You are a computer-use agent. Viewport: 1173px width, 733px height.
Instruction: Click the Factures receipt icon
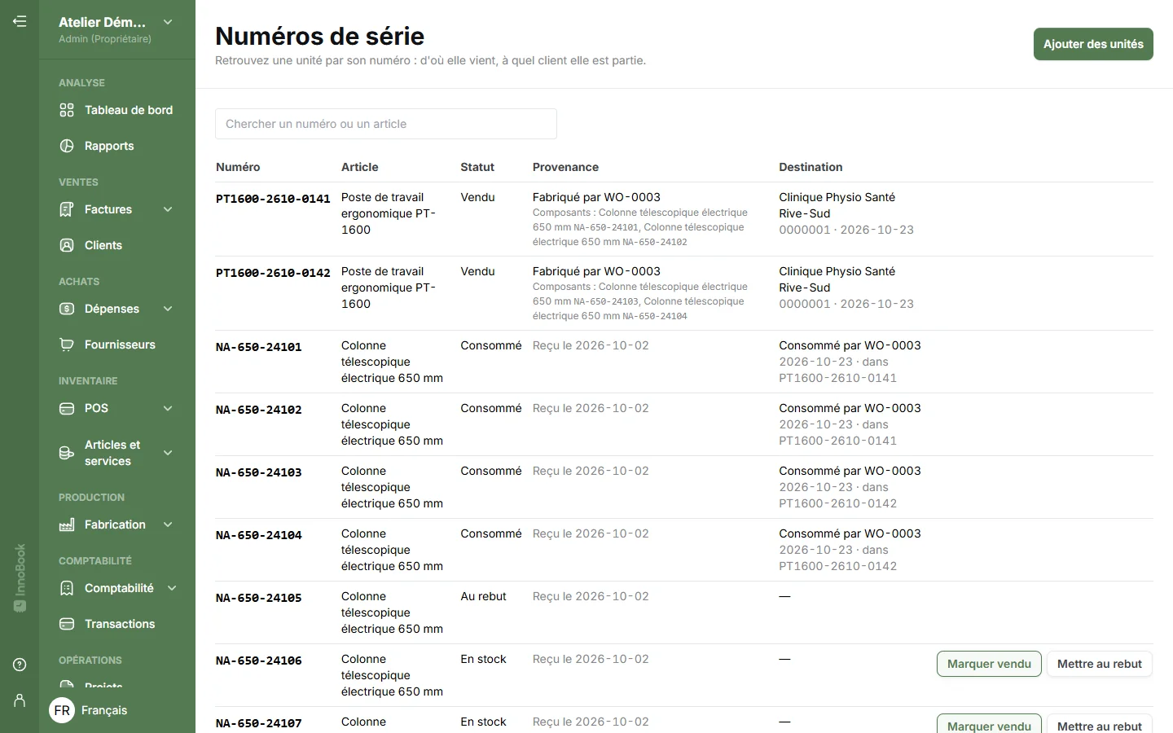[67, 209]
